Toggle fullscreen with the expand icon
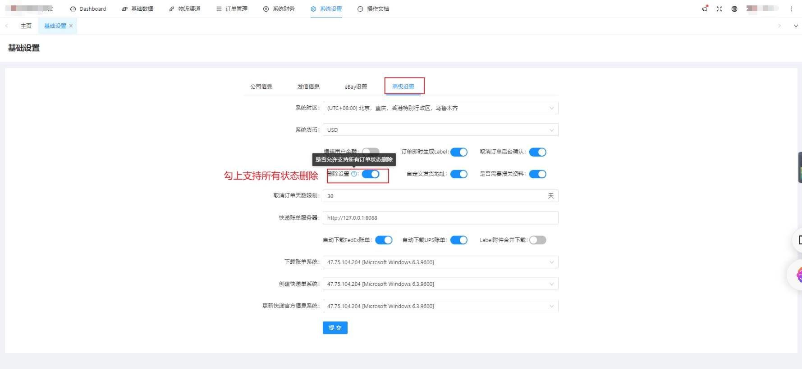Screen dimensions: 802x369 pyautogui.click(x=720, y=9)
